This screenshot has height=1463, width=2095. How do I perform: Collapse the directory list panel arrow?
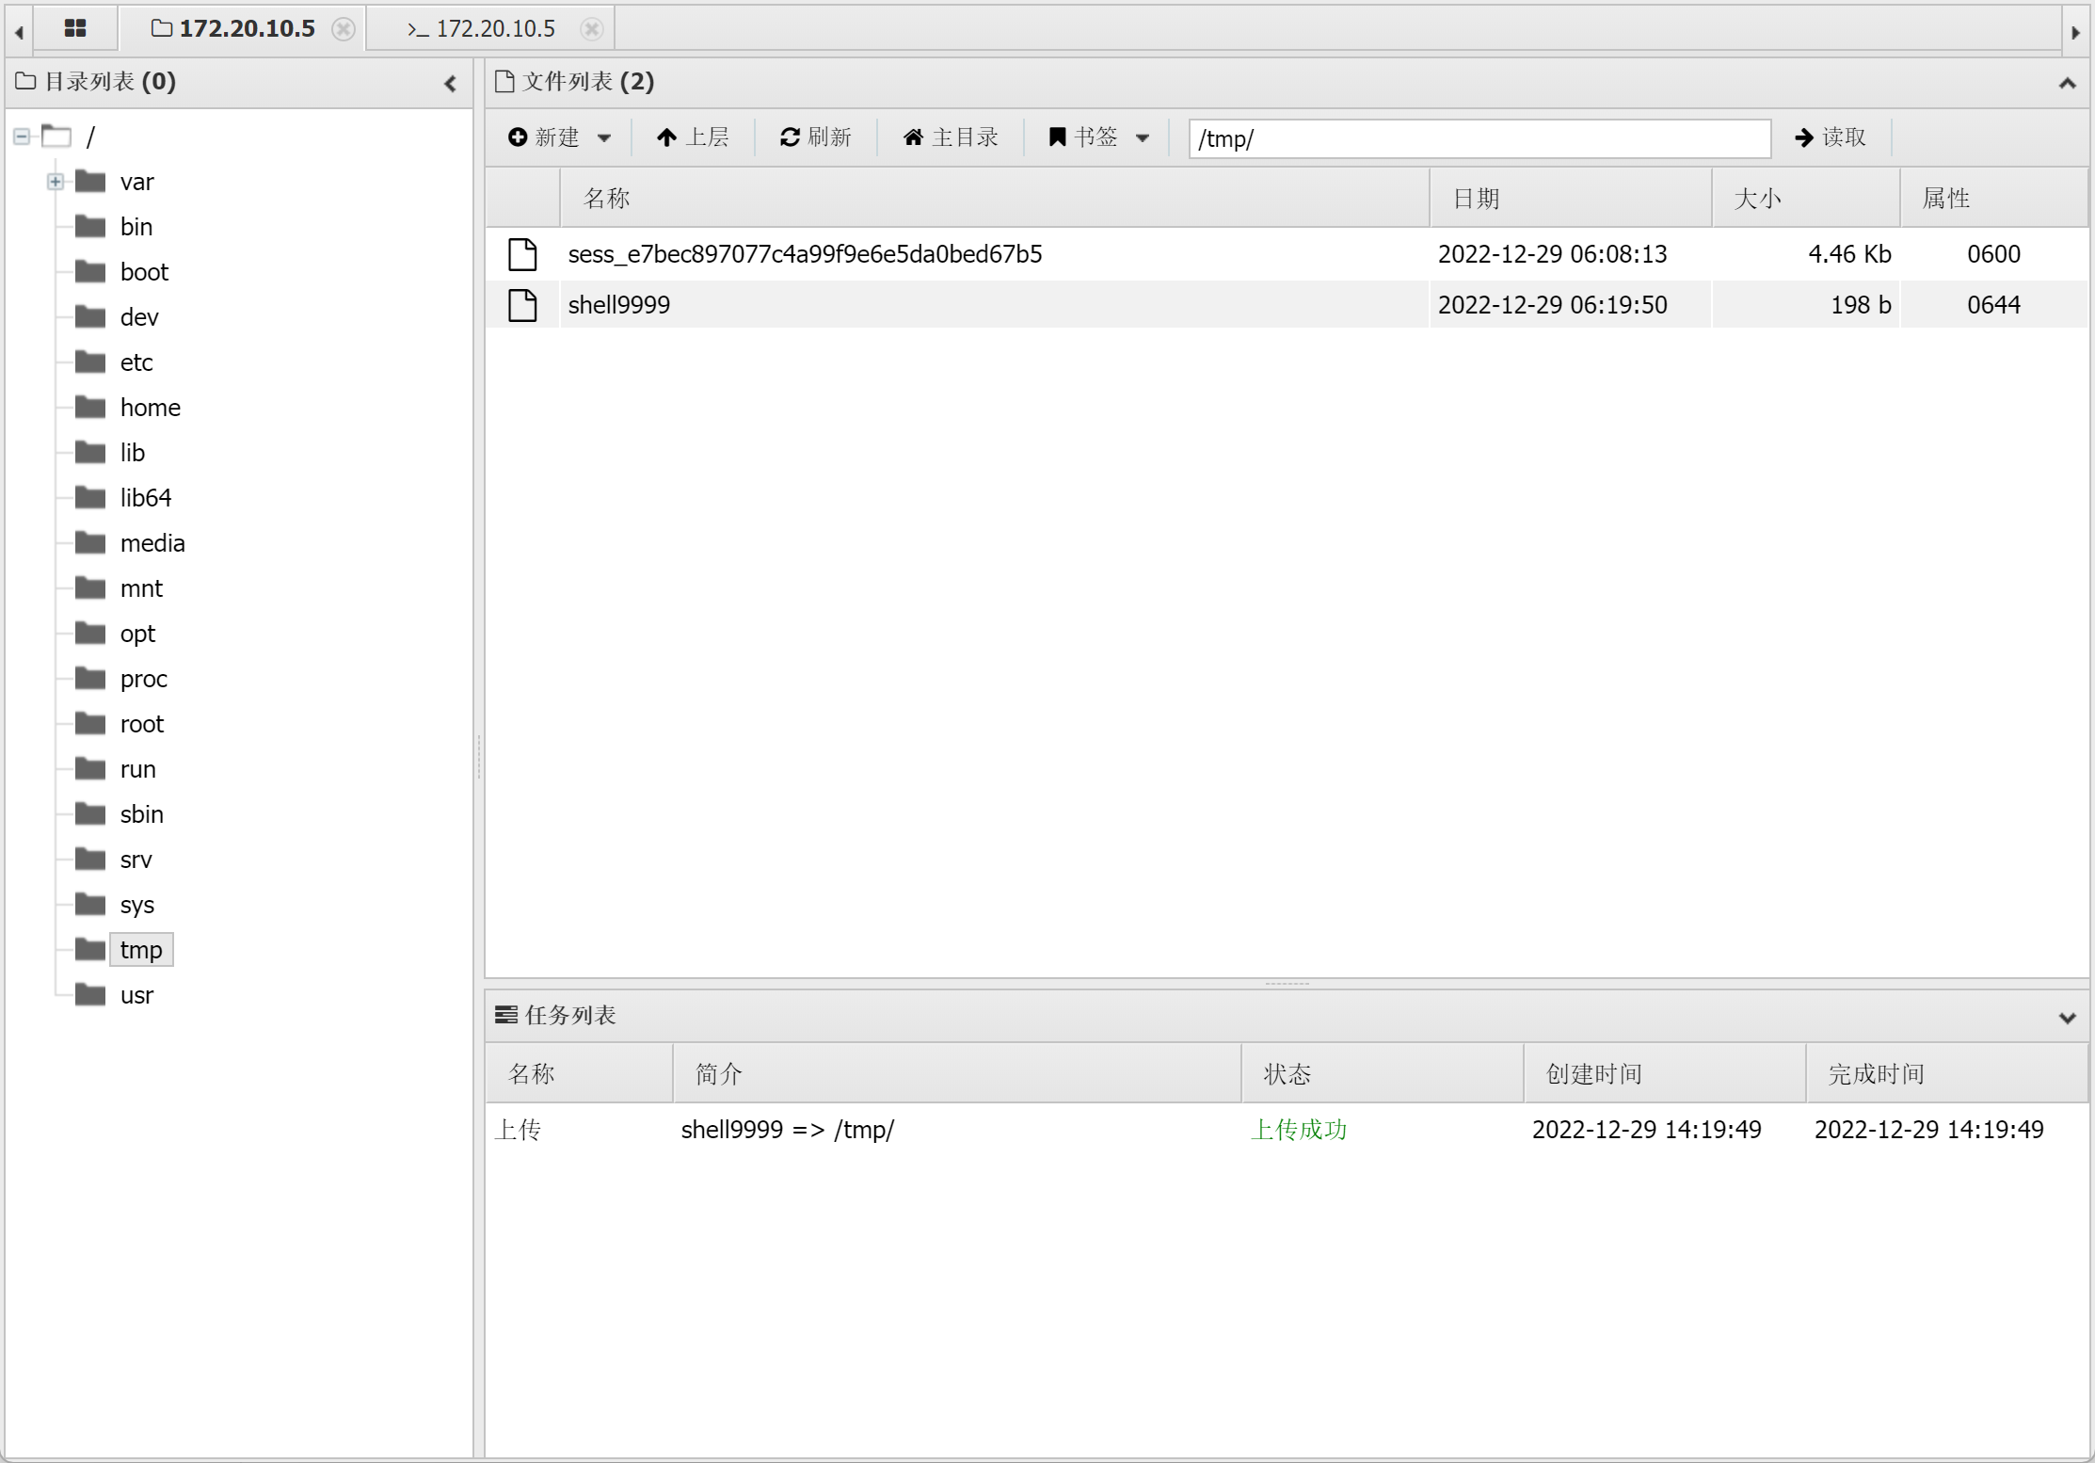tap(451, 84)
